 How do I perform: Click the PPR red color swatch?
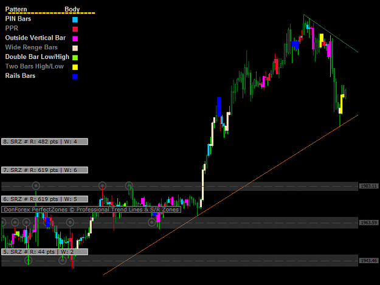click(x=75, y=29)
